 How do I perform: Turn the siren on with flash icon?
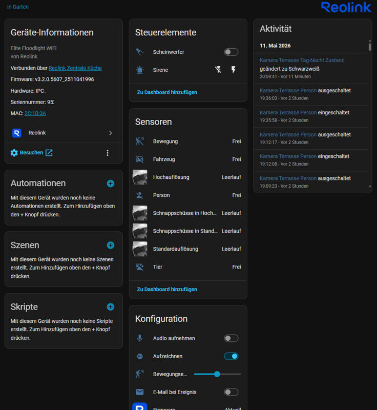[x=233, y=70]
